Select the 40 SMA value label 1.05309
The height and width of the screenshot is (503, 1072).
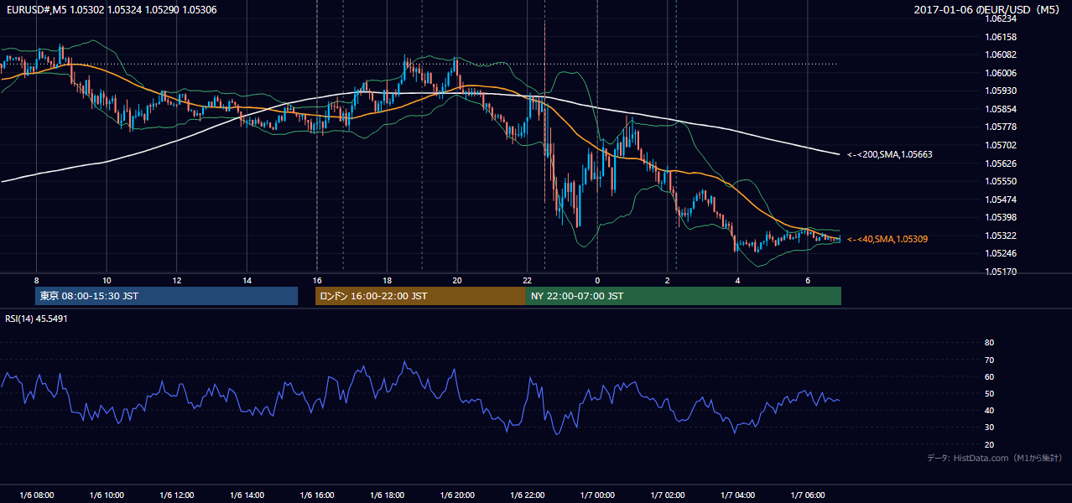coord(887,239)
